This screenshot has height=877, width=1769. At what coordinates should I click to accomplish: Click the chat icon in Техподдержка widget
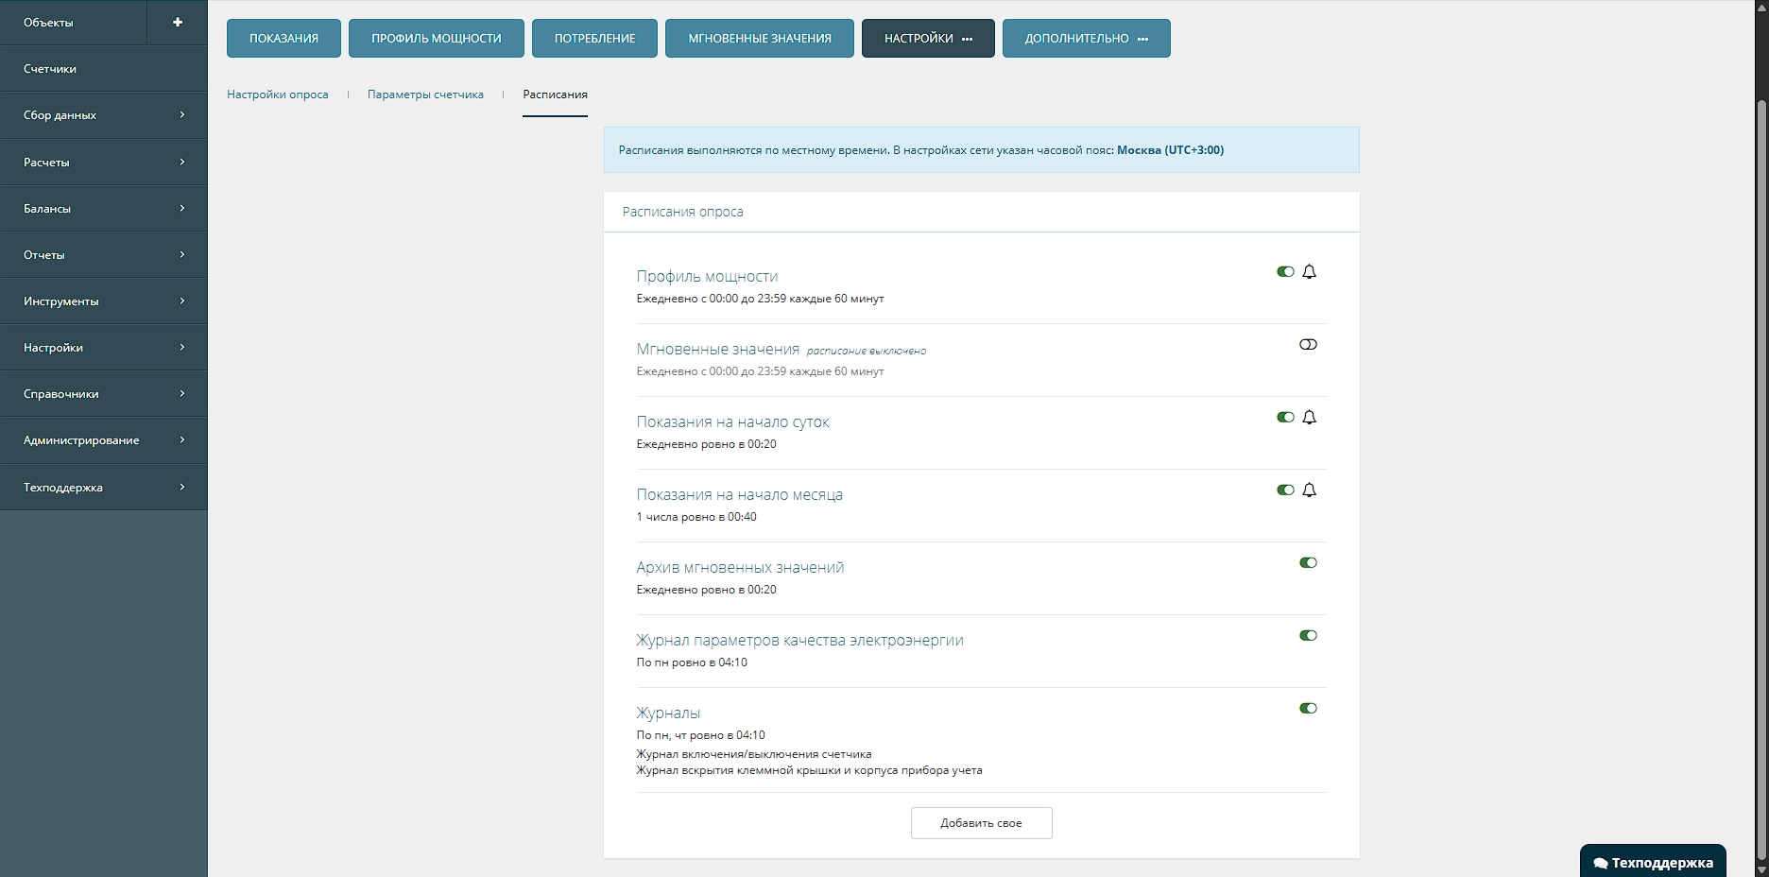tap(1600, 863)
